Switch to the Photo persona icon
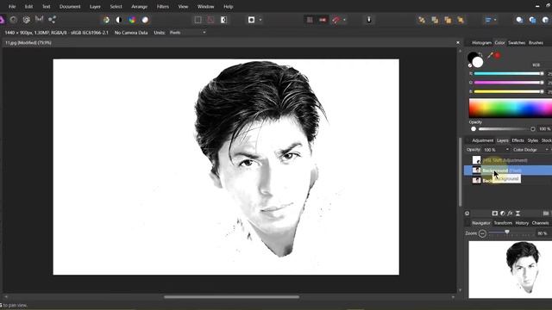This screenshot has height=310, width=552. 2,20
